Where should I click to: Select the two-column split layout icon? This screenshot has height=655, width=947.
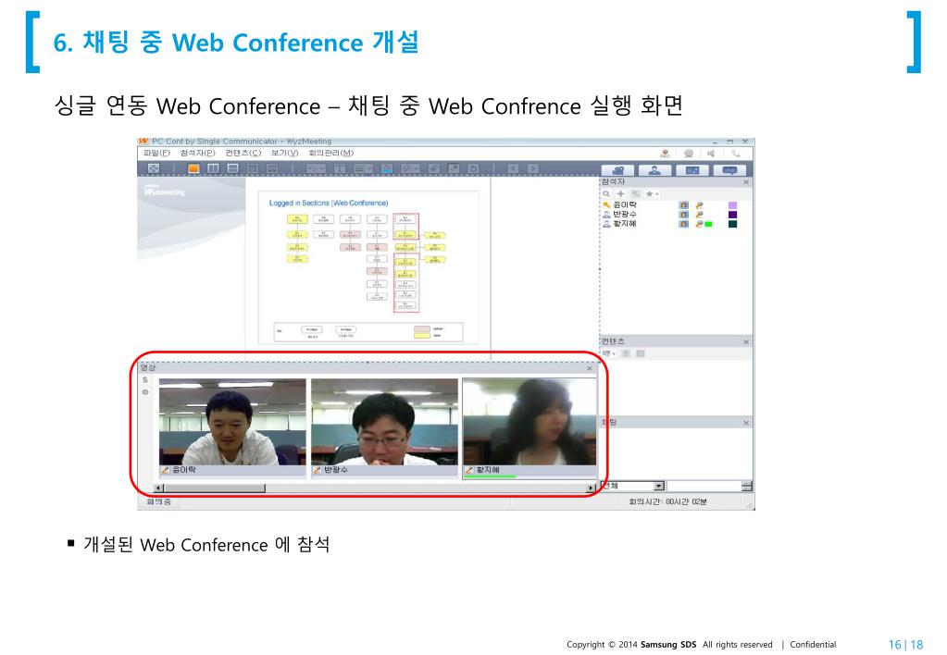pos(213,168)
